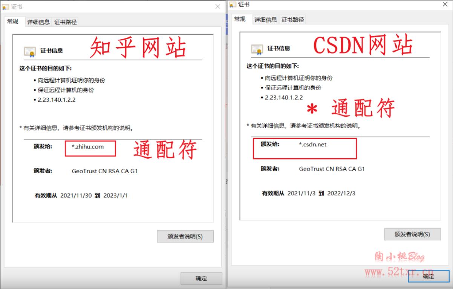Click 颁发者说明(S) button in zhihu dialog

pyautogui.click(x=185, y=236)
